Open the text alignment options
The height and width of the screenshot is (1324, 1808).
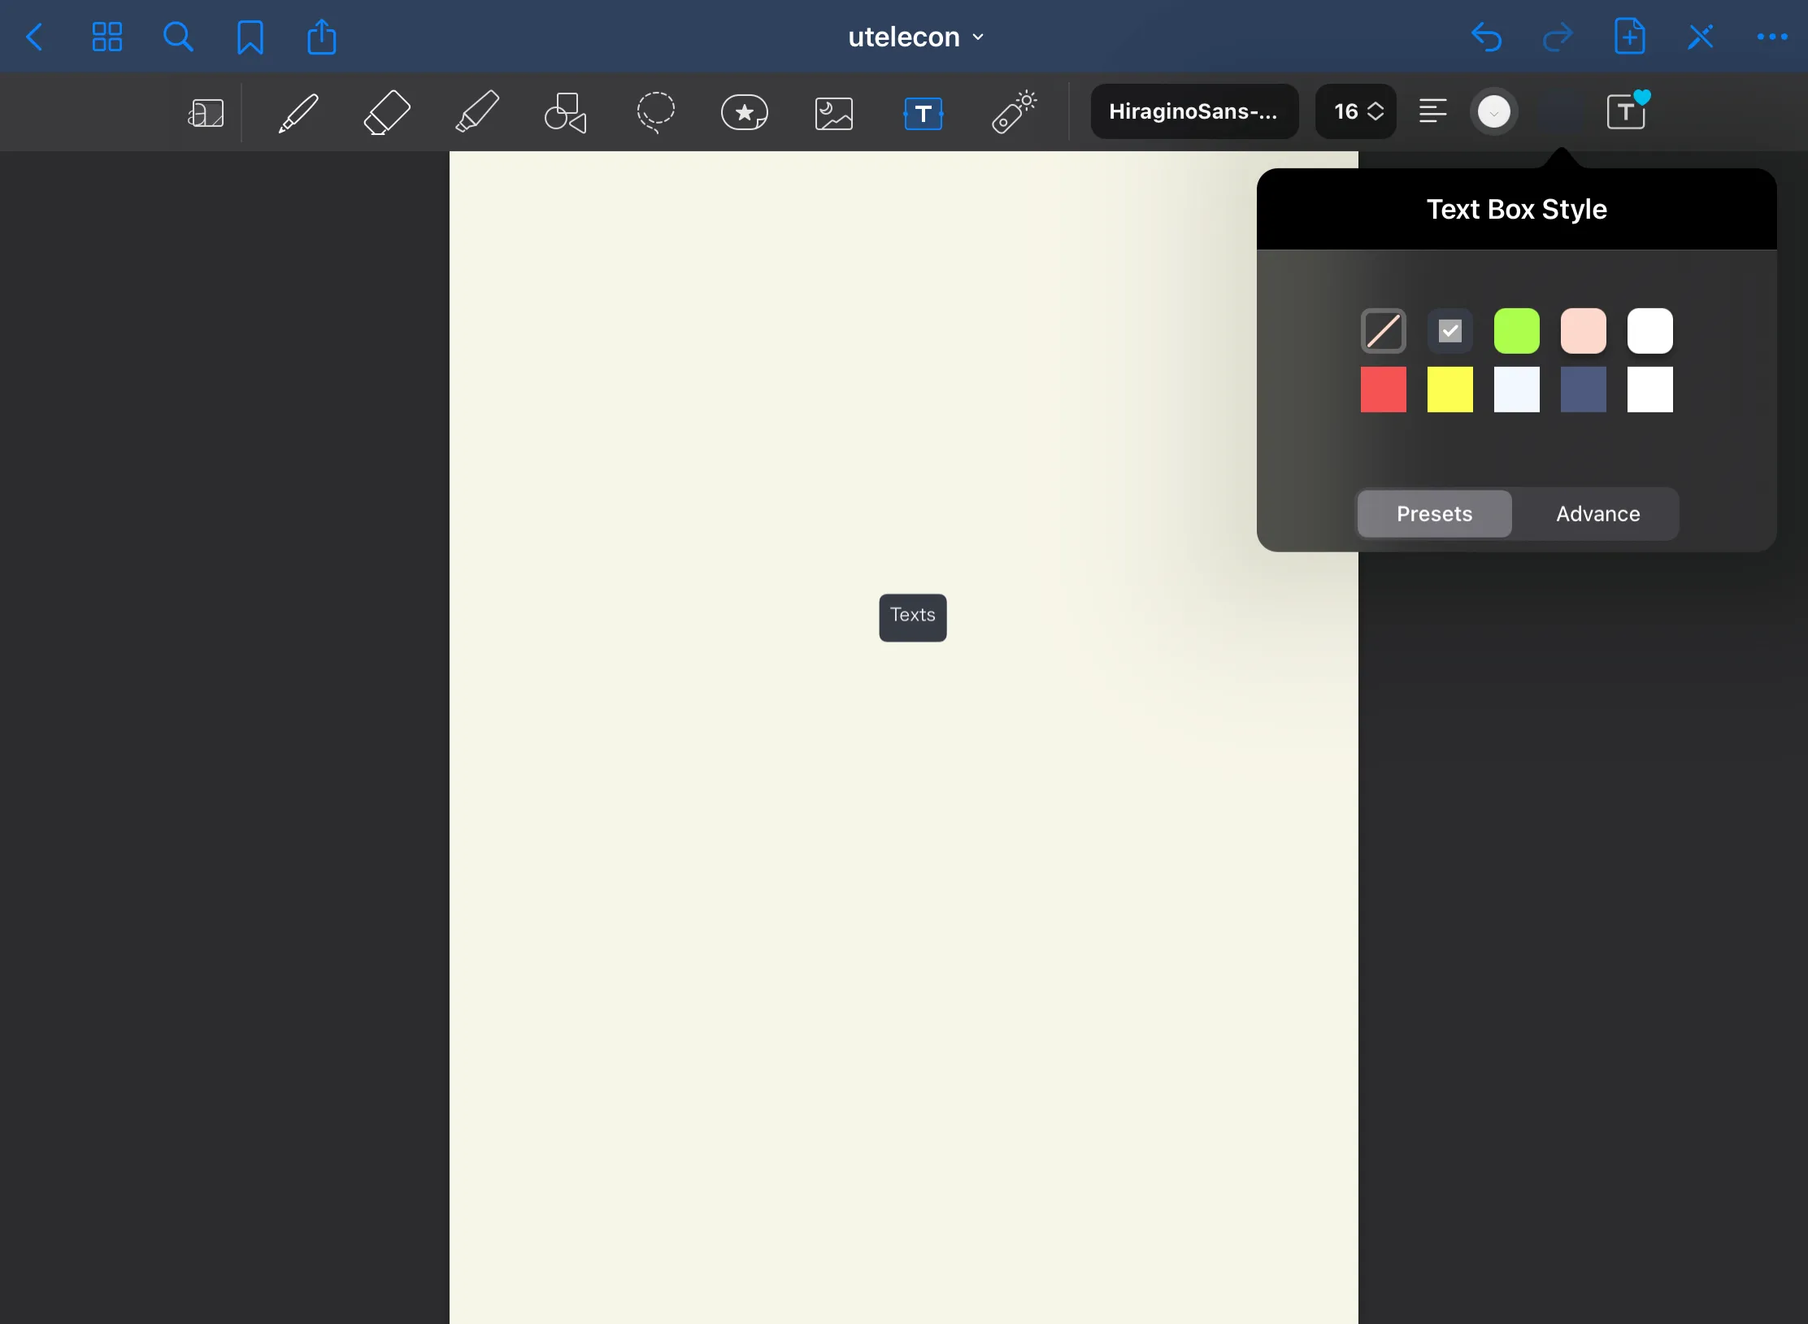(x=1432, y=111)
